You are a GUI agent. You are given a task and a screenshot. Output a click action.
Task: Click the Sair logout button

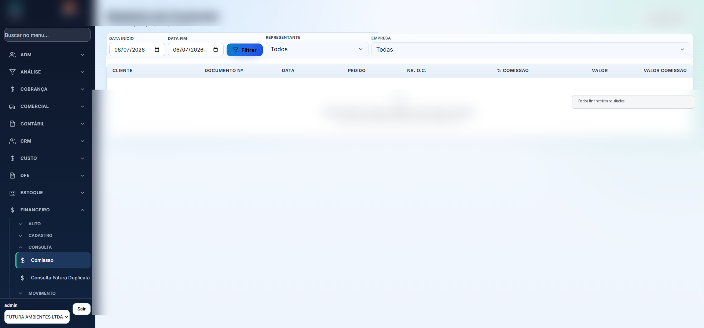click(81, 309)
